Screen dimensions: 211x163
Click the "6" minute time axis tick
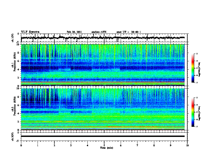[x=121, y=145]
